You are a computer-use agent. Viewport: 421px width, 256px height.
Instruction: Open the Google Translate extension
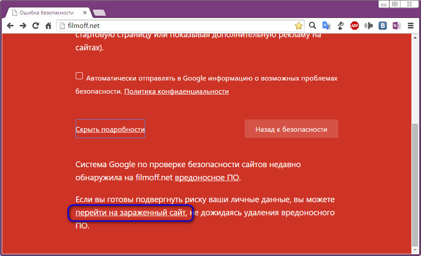click(x=326, y=25)
